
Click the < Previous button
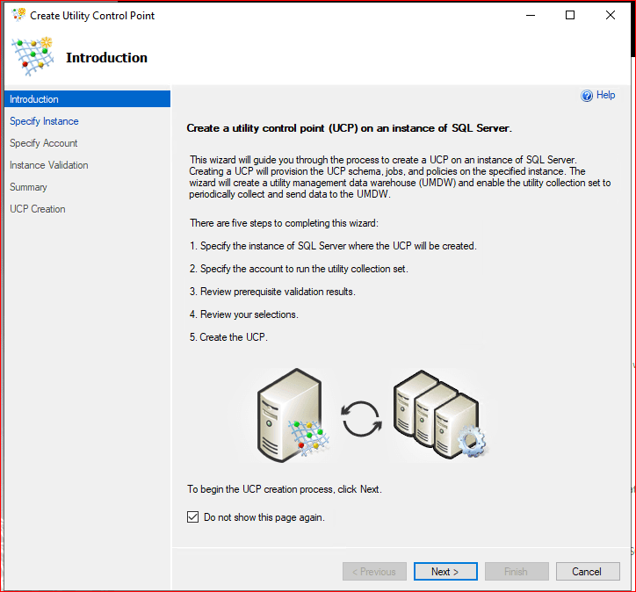[374, 572]
